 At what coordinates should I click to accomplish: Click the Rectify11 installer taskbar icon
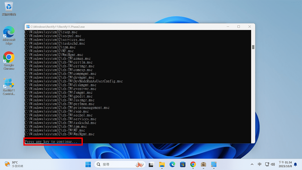coord(214,164)
